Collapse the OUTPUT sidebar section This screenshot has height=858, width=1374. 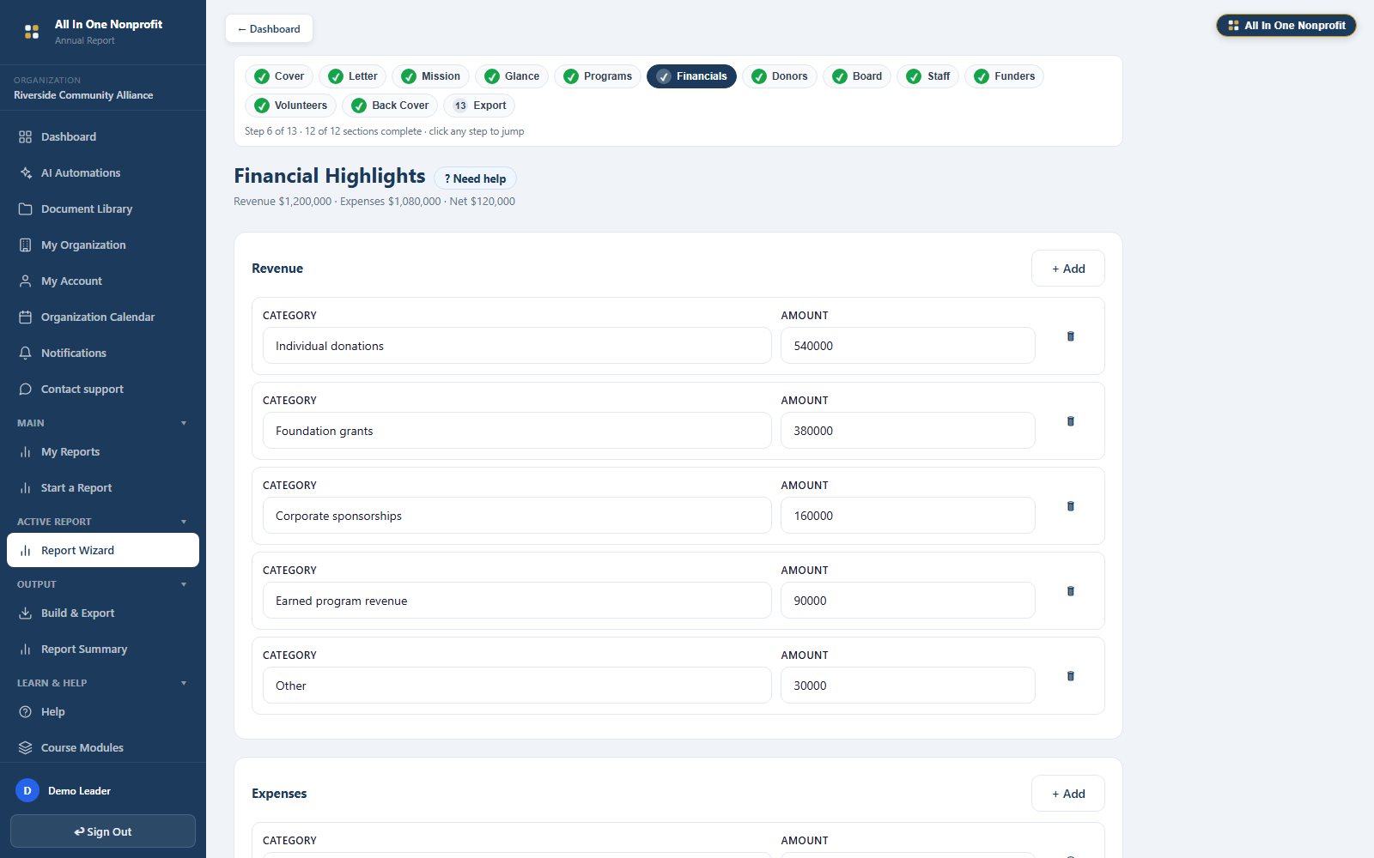point(184,584)
